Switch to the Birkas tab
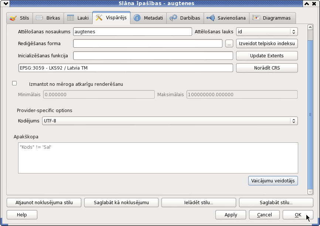 pos(48,18)
